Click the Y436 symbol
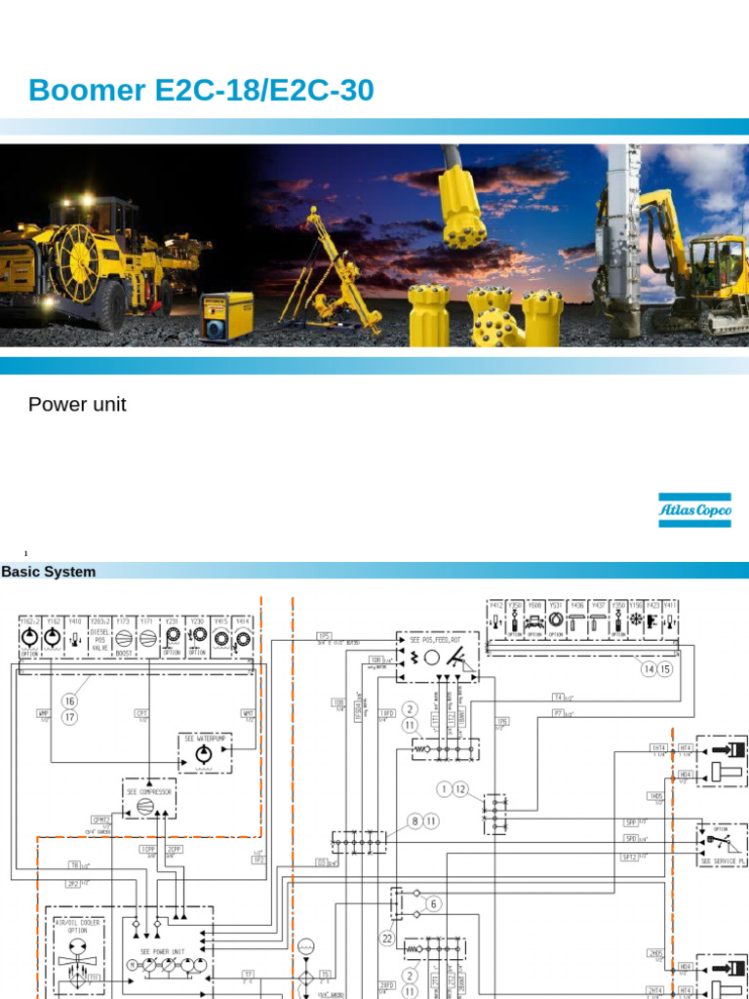The height and width of the screenshot is (999, 749). 577,621
